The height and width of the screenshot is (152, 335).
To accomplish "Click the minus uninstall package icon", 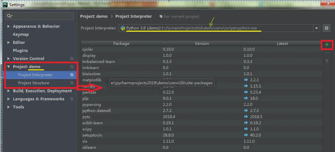I will point(327,53).
